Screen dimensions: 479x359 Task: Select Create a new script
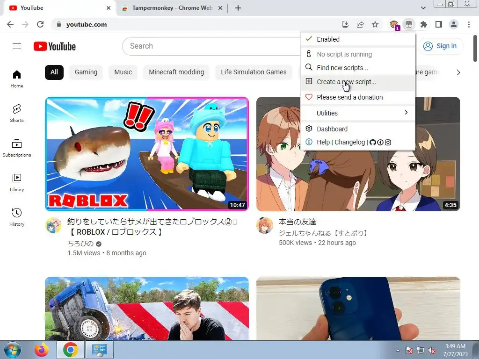358,82
